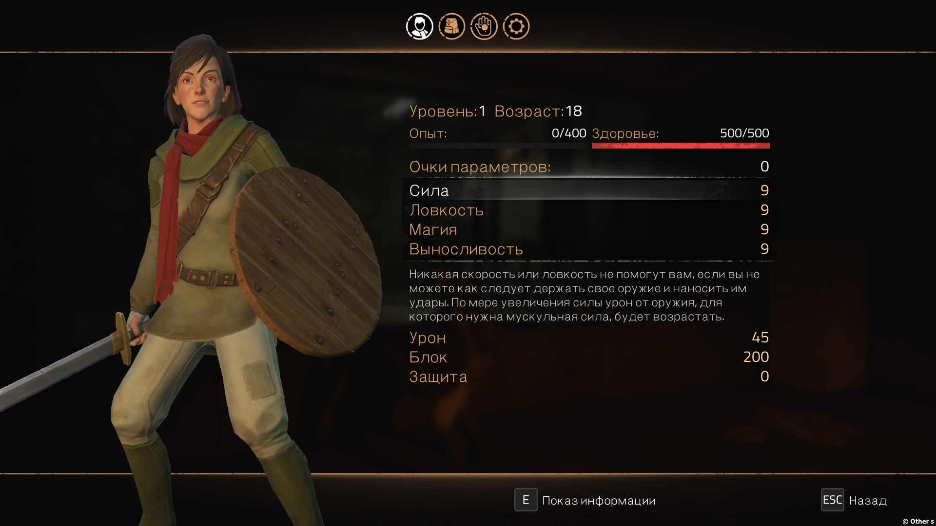Click the Очки параметров value
The image size is (936, 526).
[x=764, y=167]
